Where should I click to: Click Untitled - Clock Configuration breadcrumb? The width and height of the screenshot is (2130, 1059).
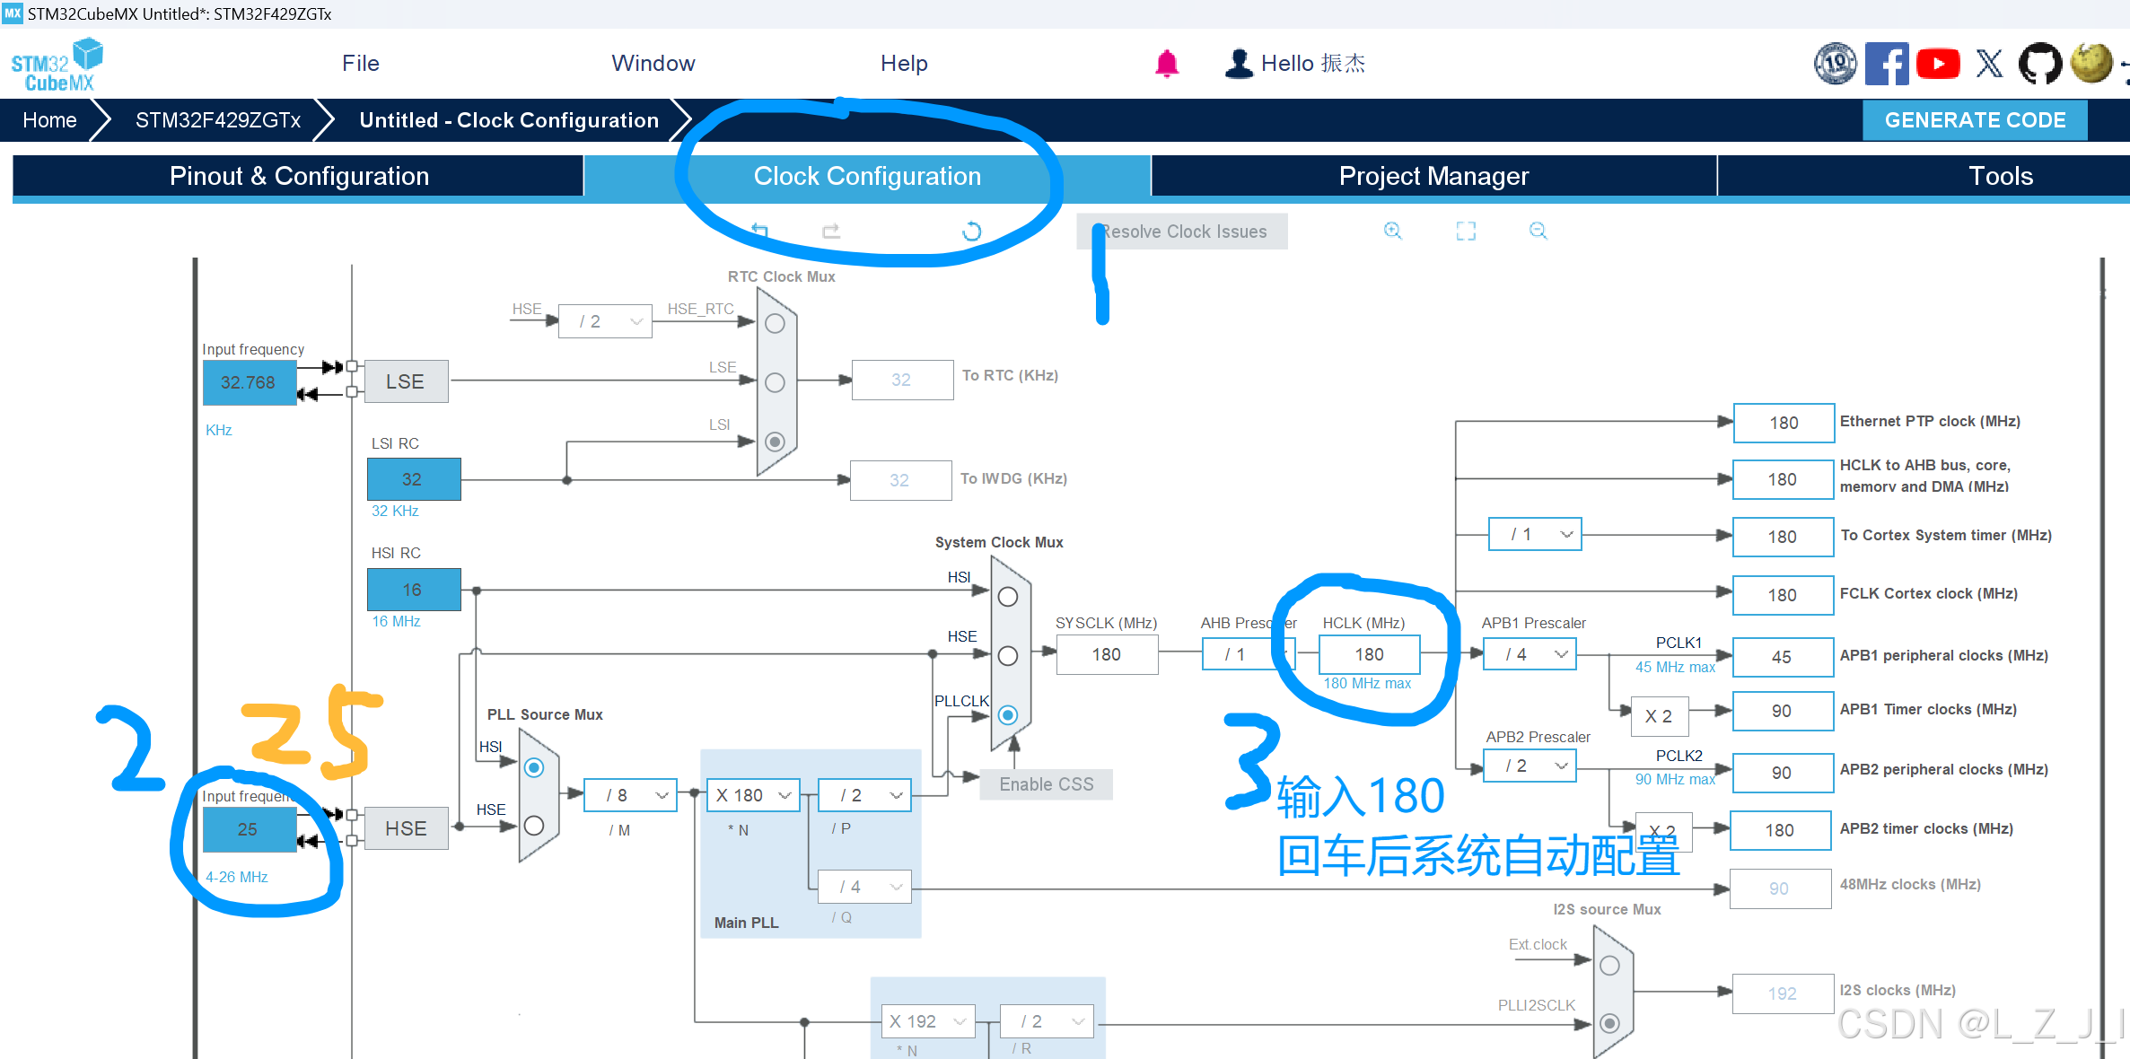(x=509, y=120)
